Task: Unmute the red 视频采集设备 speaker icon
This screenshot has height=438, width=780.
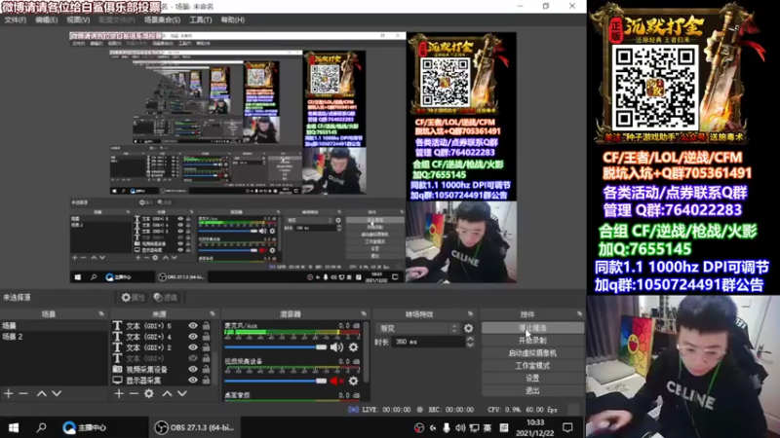Action: [336, 381]
